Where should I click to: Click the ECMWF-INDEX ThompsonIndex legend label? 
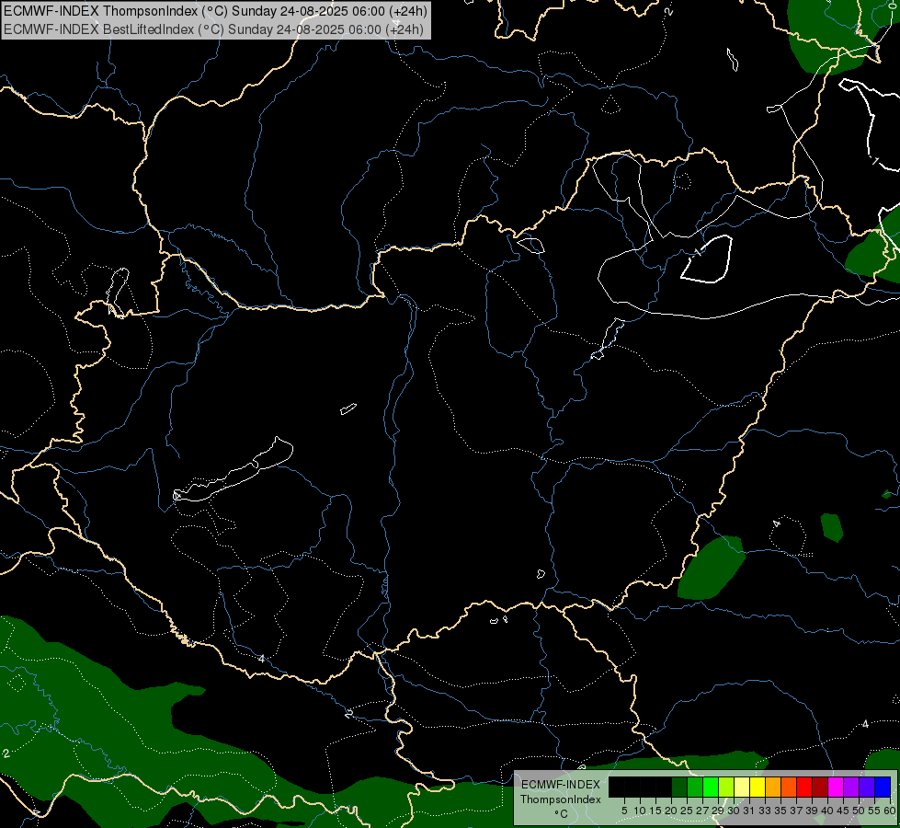click(x=561, y=792)
